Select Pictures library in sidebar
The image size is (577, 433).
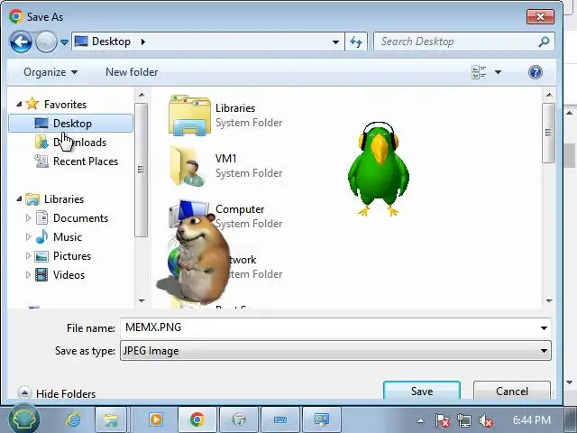63,256
